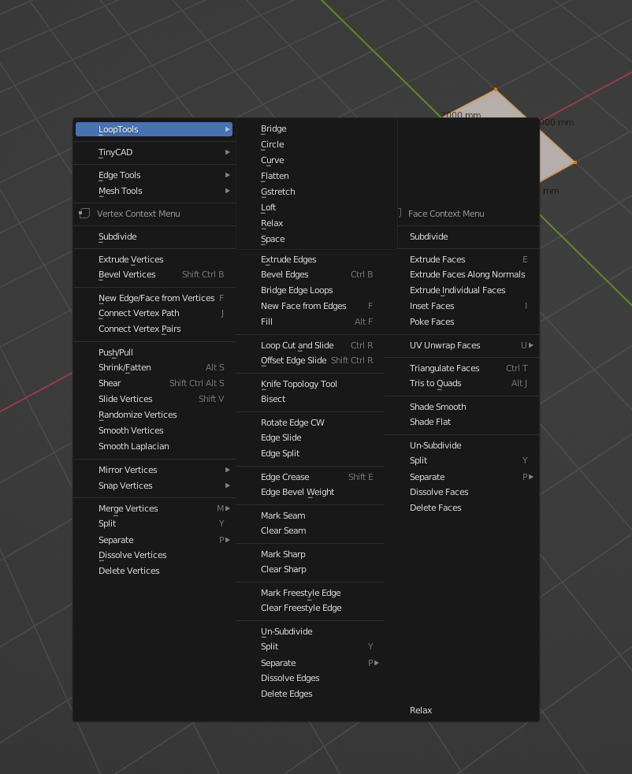632x774 pixels.
Task: Expand the Edge Tools submenu
Action: click(x=154, y=175)
